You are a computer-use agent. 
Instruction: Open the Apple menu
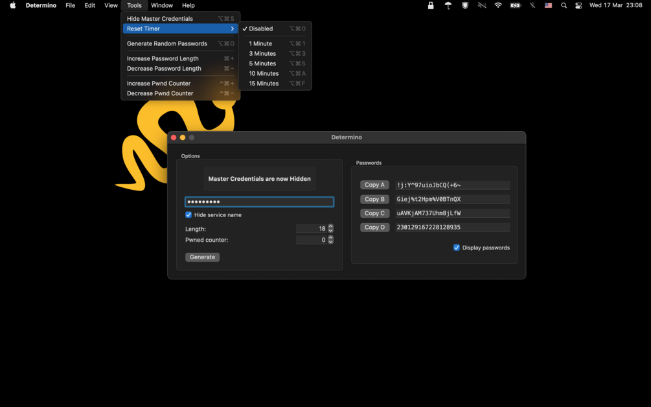pyautogui.click(x=13, y=5)
